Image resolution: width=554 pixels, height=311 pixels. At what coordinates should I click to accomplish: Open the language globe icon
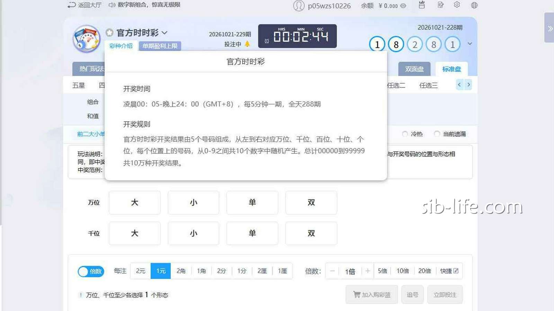tap(474, 5)
